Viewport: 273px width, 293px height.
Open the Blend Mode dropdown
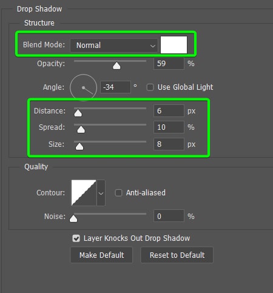pyautogui.click(x=114, y=45)
